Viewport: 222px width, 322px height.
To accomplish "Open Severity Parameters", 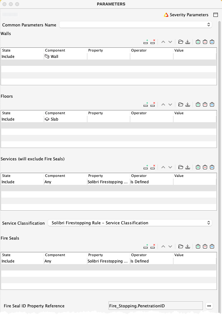I will [186, 15].
